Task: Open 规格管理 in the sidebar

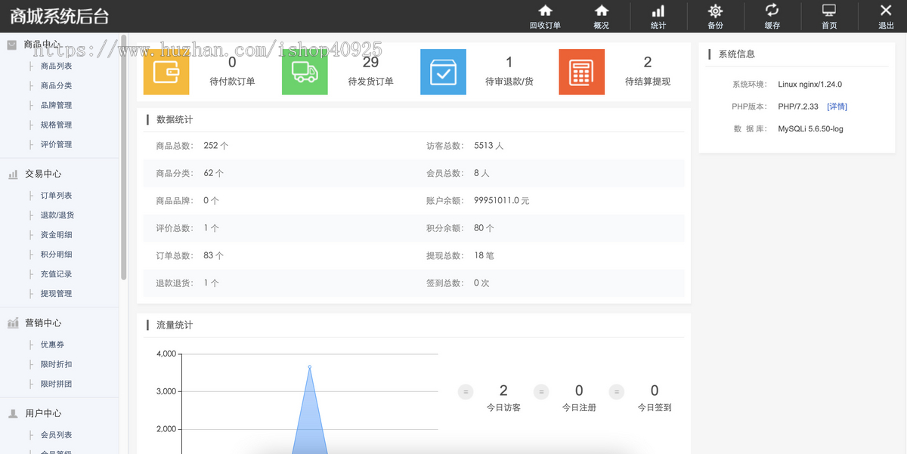Action: [x=57, y=125]
